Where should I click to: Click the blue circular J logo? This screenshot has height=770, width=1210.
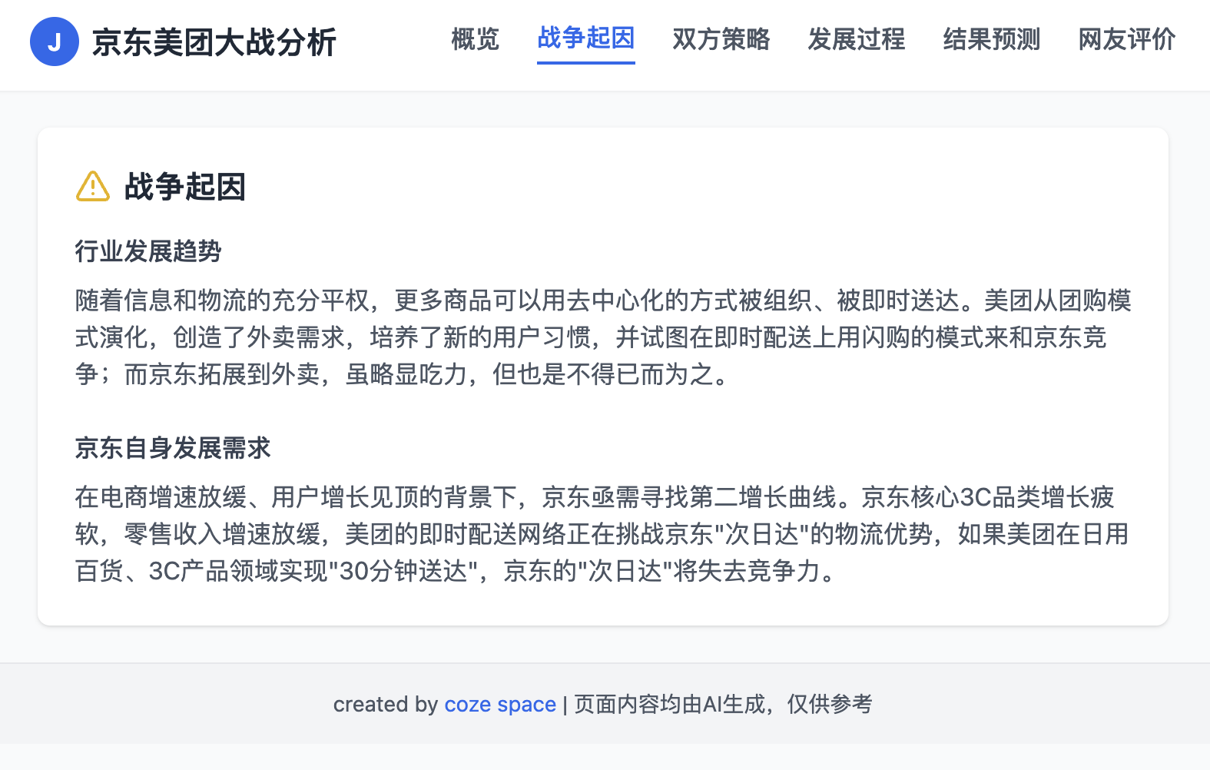point(54,41)
